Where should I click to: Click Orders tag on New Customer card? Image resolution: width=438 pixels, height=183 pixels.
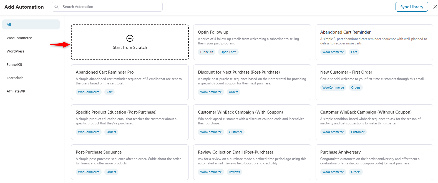356,87
